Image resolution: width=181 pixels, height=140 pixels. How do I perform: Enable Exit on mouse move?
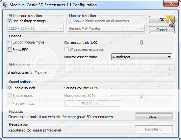(10, 42)
